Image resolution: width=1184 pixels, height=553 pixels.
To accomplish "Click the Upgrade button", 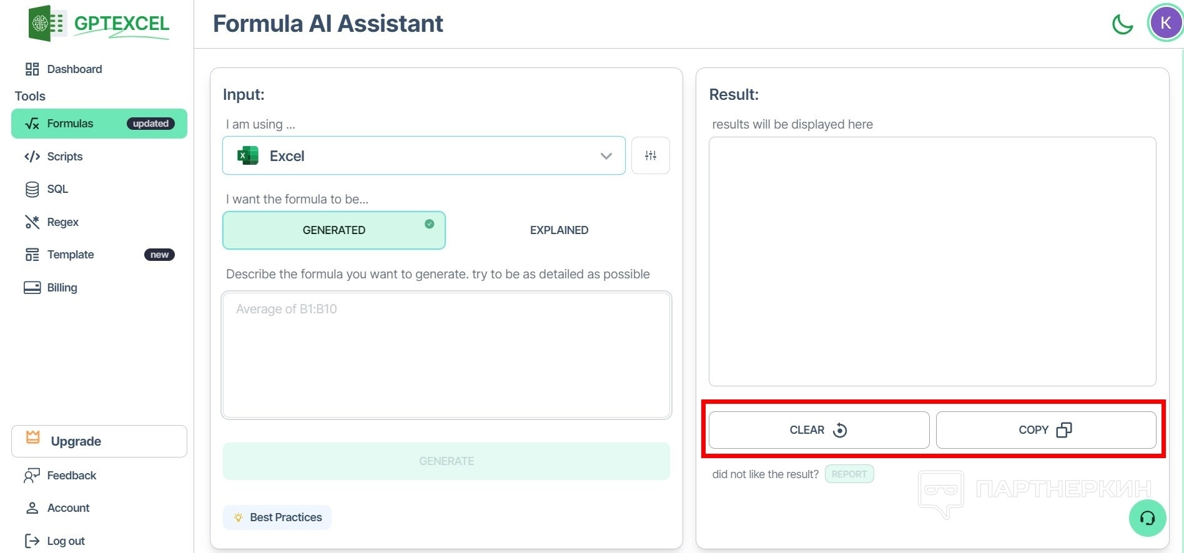I will (99, 441).
